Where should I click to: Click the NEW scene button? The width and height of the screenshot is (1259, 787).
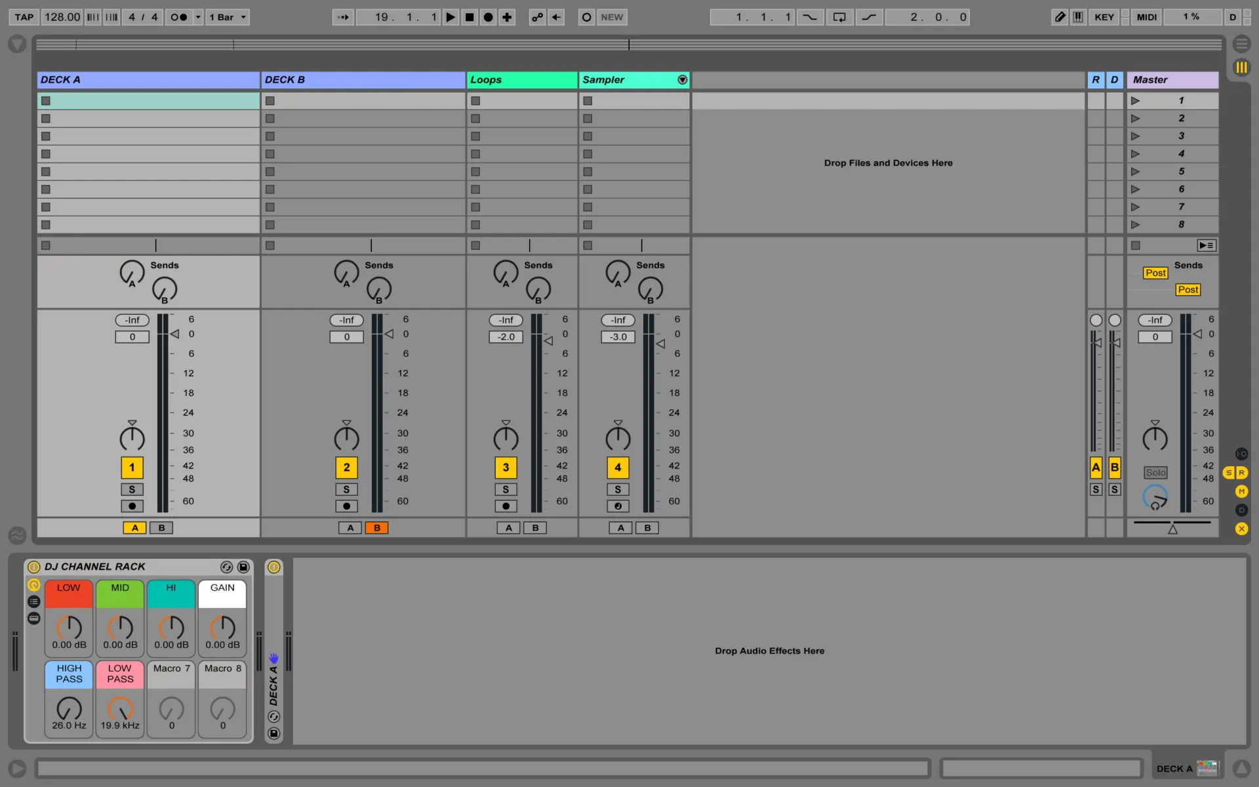point(612,17)
